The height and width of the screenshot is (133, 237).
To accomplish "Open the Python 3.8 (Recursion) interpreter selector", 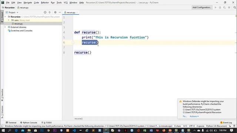I will pos(216,126).
